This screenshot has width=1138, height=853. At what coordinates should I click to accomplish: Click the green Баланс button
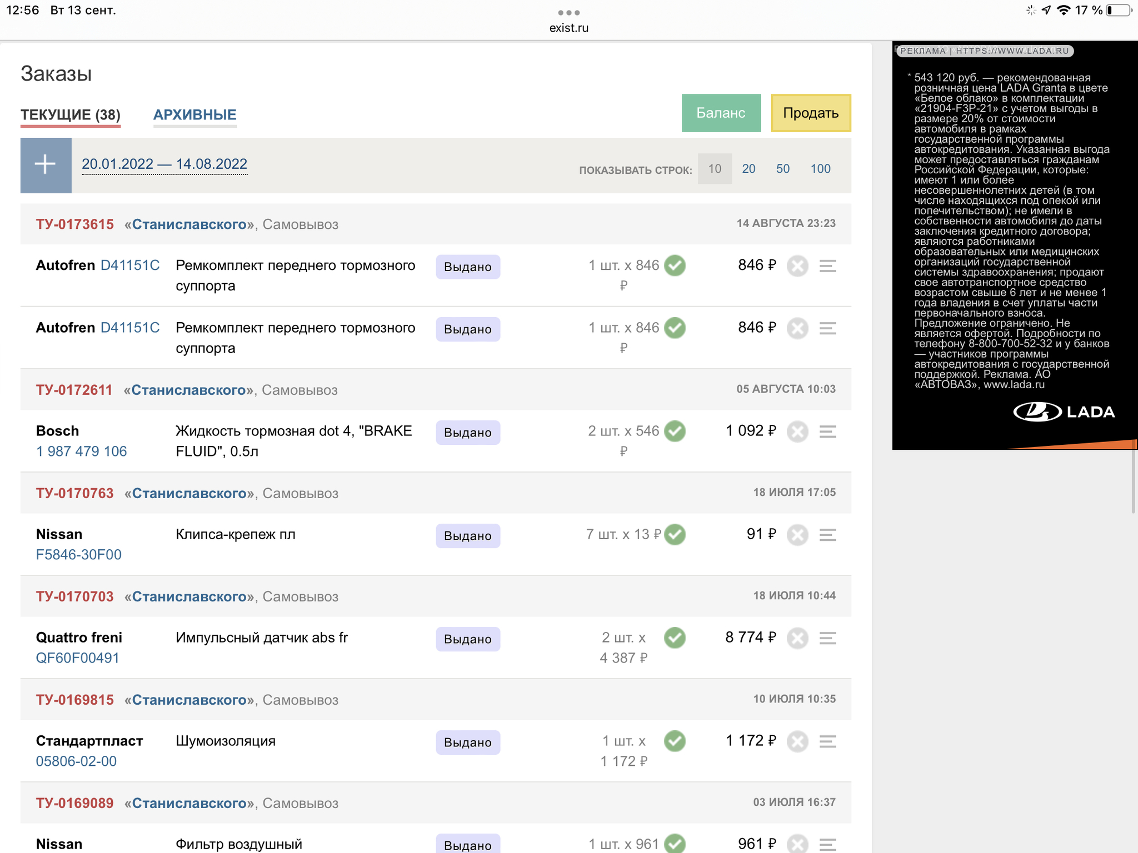pos(721,113)
